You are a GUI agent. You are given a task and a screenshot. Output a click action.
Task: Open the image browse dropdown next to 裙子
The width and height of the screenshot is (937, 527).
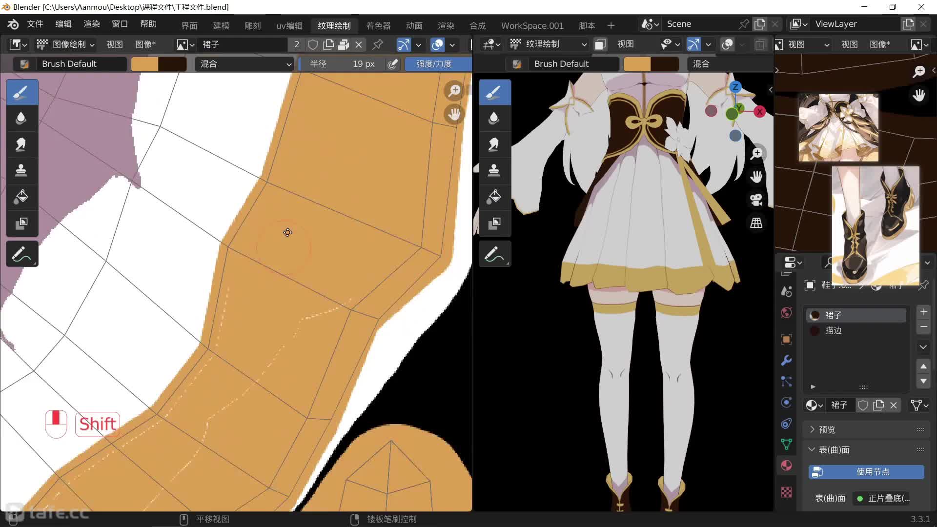[x=185, y=44]
